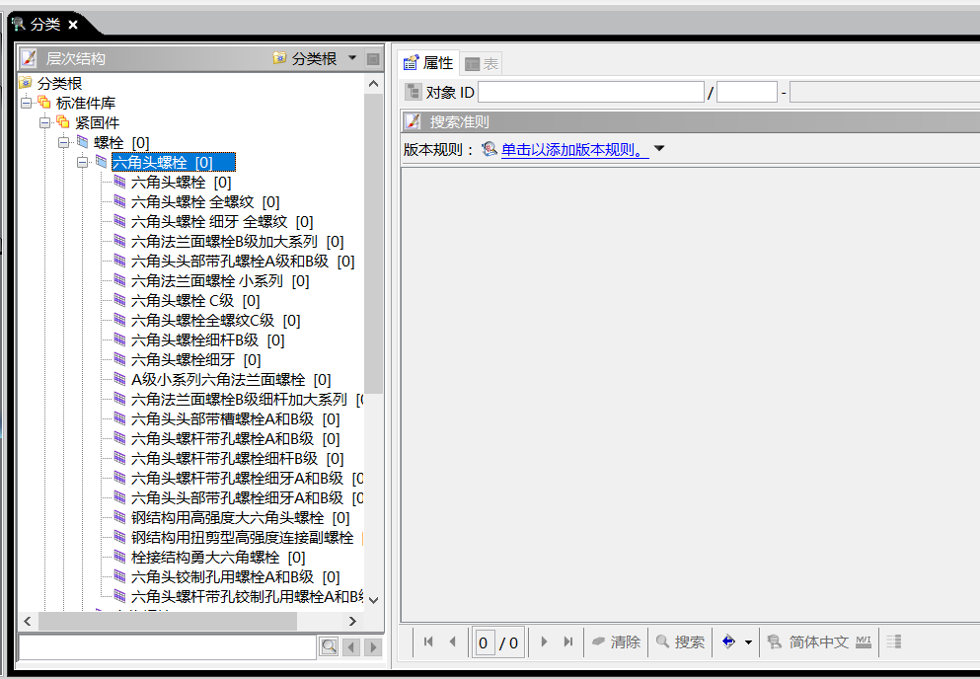
Task: Click the 螺栓 class icon
Action: 82,141
